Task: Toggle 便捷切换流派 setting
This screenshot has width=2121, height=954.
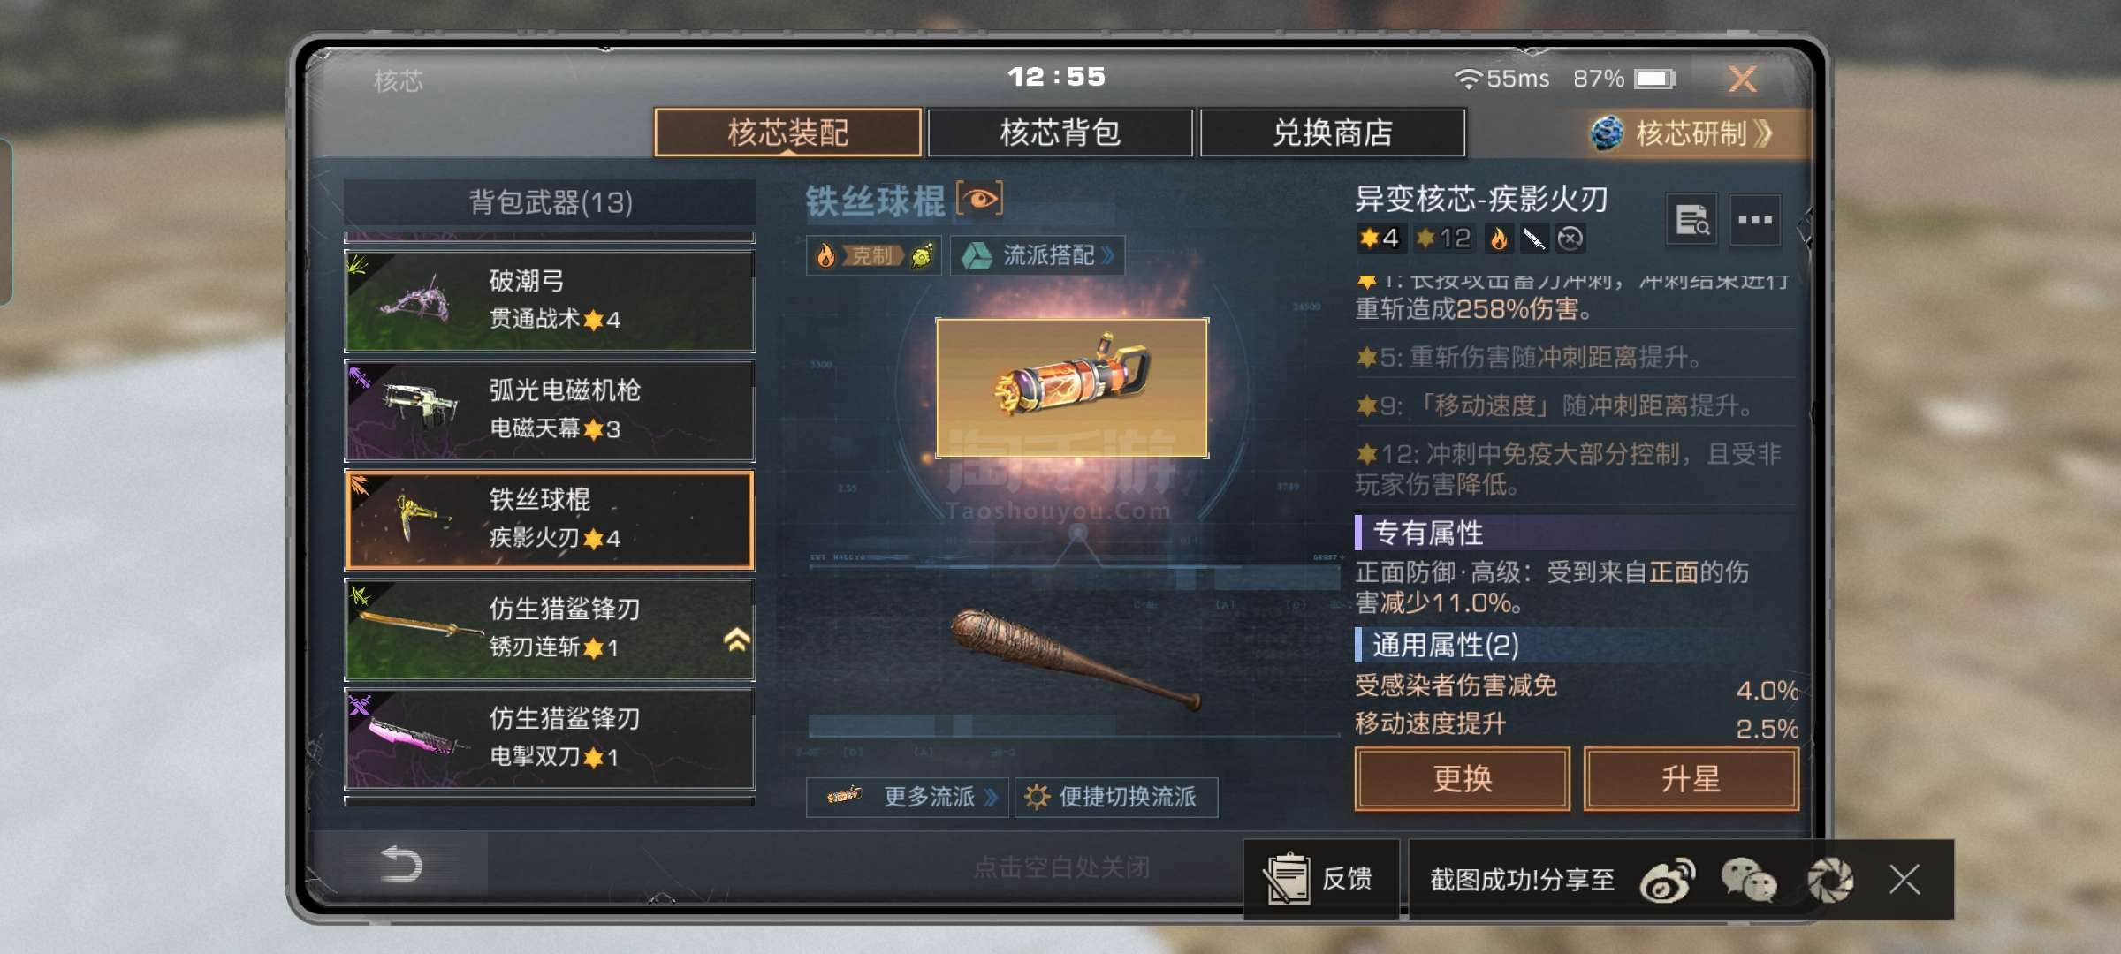Action: click(x=1116, y=797)
